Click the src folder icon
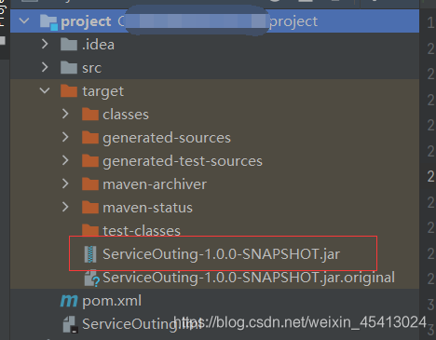This screenshot has width=436, height=340. coord(69,67)
